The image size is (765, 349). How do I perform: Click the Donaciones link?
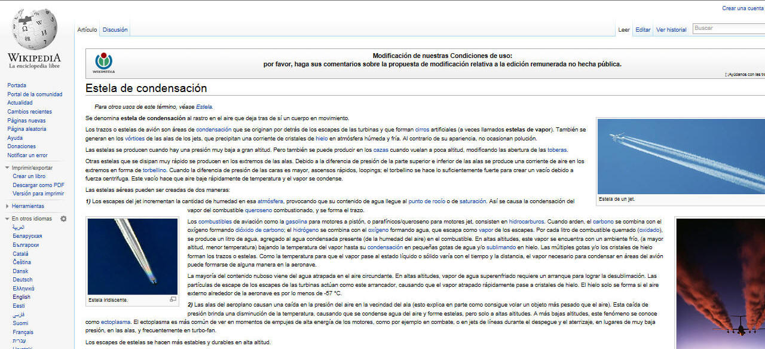22,146
